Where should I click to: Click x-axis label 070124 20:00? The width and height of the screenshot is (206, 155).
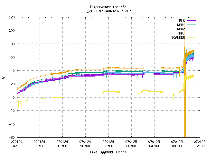pos(108,144)
